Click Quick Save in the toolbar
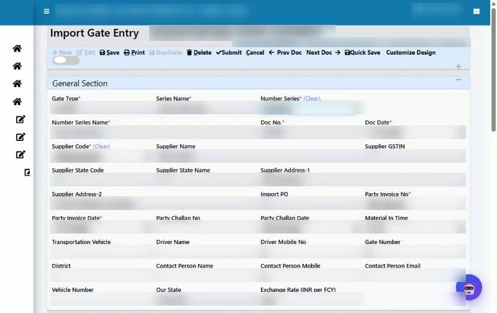 [362, 53]
